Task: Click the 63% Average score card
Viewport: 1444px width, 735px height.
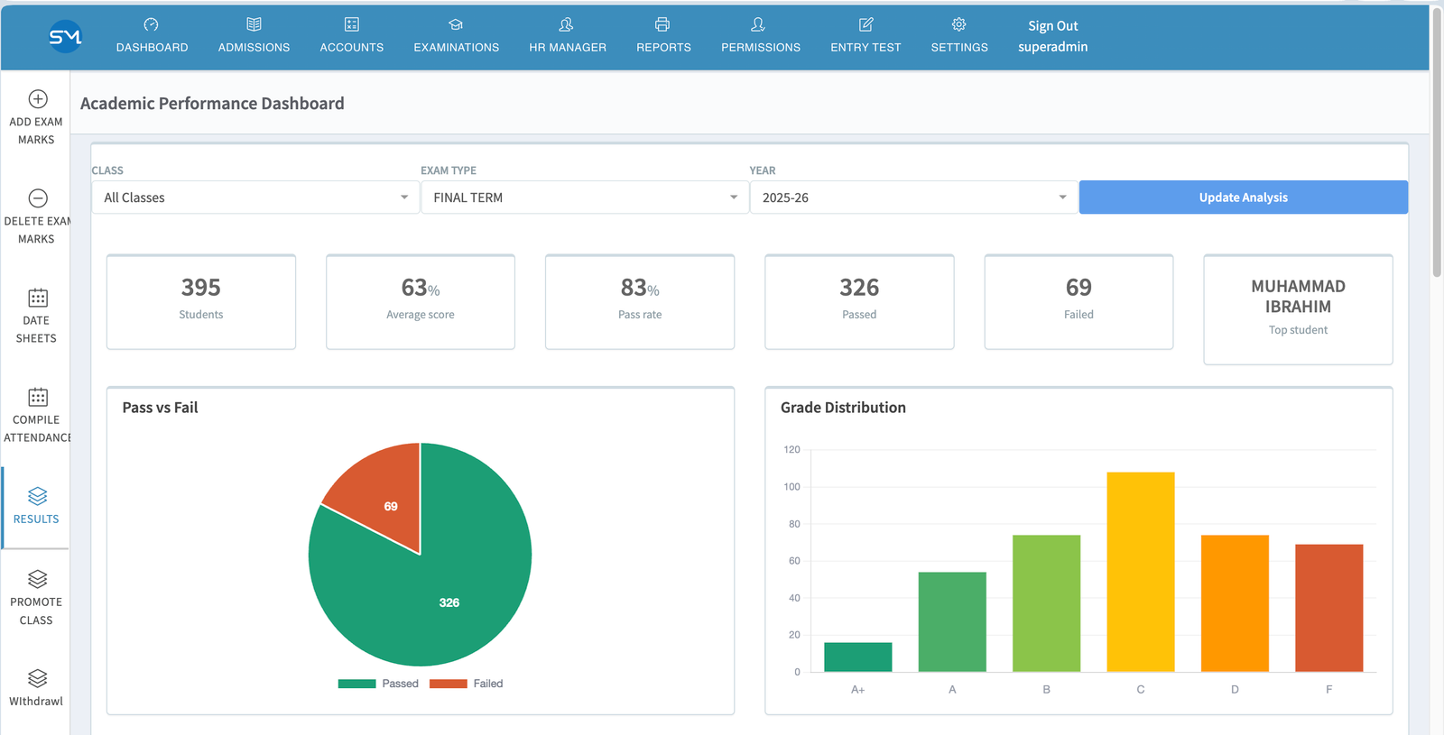Action: (421, 301)
